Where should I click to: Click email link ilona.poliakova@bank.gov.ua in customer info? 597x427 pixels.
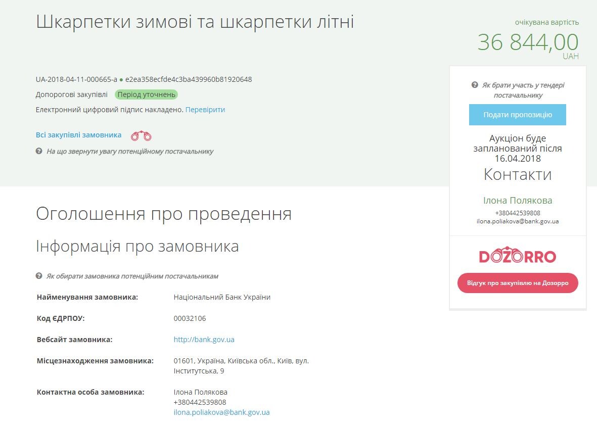point(221,412)
